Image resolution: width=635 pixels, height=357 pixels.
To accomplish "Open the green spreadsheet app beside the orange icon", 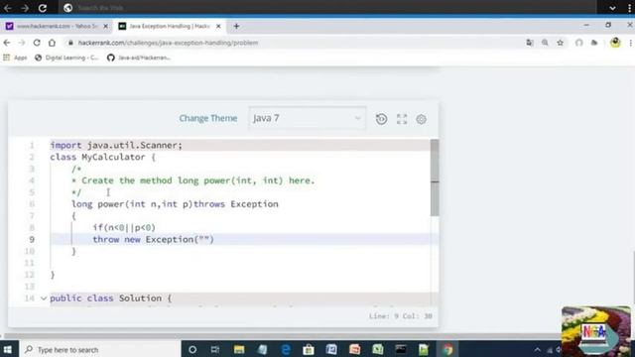I will [x=377, y=349].
